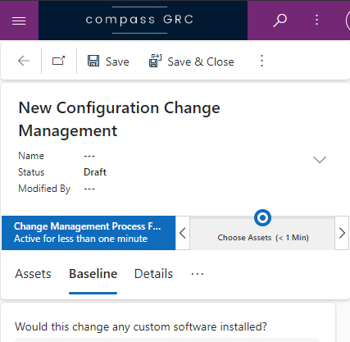Click the Modified By header value
This screenshot has height=342, width=350.
(89, 189)
